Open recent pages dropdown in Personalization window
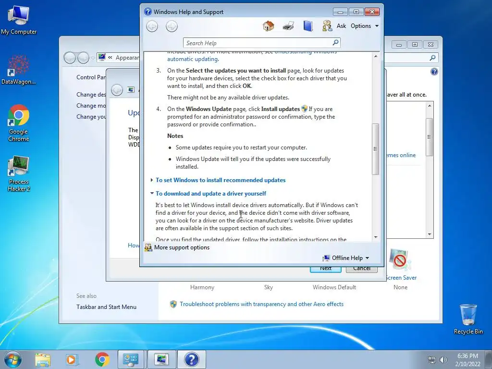Viewport: 492px width, 369px height. point(93,58)
